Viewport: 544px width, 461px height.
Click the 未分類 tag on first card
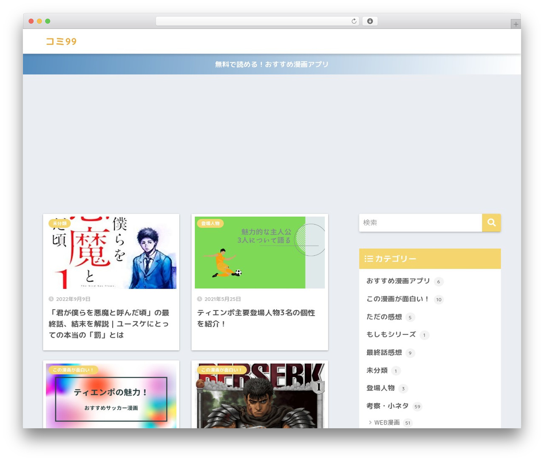tap(59, 223)
